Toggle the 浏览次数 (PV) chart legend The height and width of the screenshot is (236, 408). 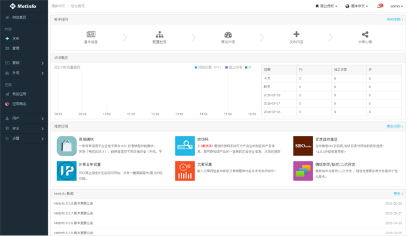208,67
